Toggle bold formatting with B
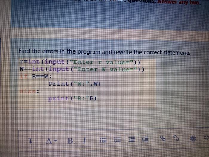The height and width of the screenshot is (157, 209). click(x=70, y=141)
